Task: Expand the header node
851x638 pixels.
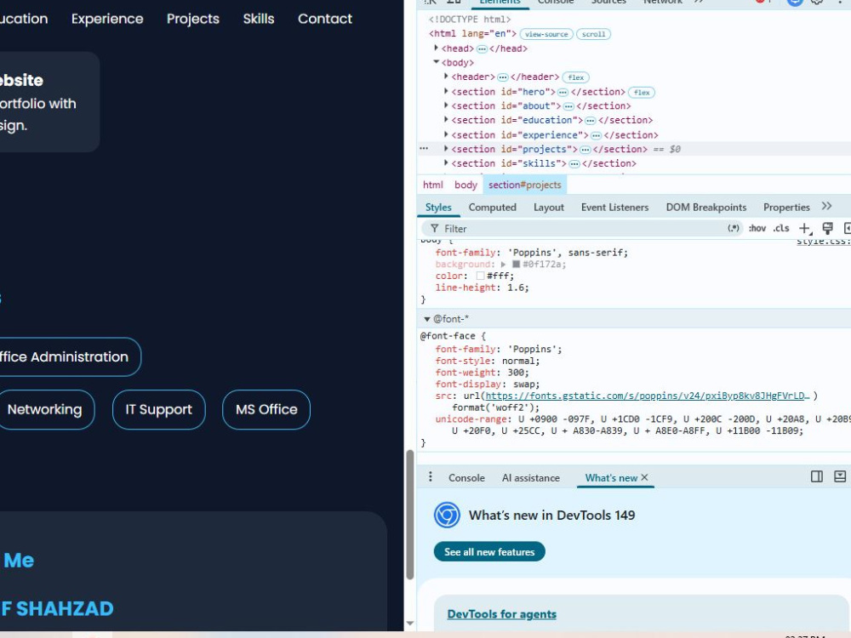Action: 446,77
